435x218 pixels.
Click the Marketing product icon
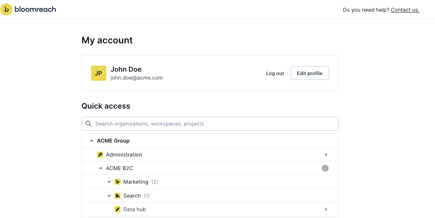tap(118, 182)
